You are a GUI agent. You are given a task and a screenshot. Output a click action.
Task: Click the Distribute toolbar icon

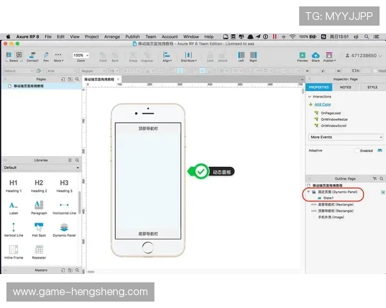188,57
